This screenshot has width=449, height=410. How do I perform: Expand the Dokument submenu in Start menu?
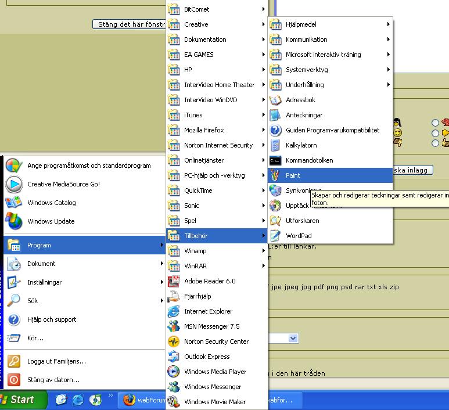(85, 264)
